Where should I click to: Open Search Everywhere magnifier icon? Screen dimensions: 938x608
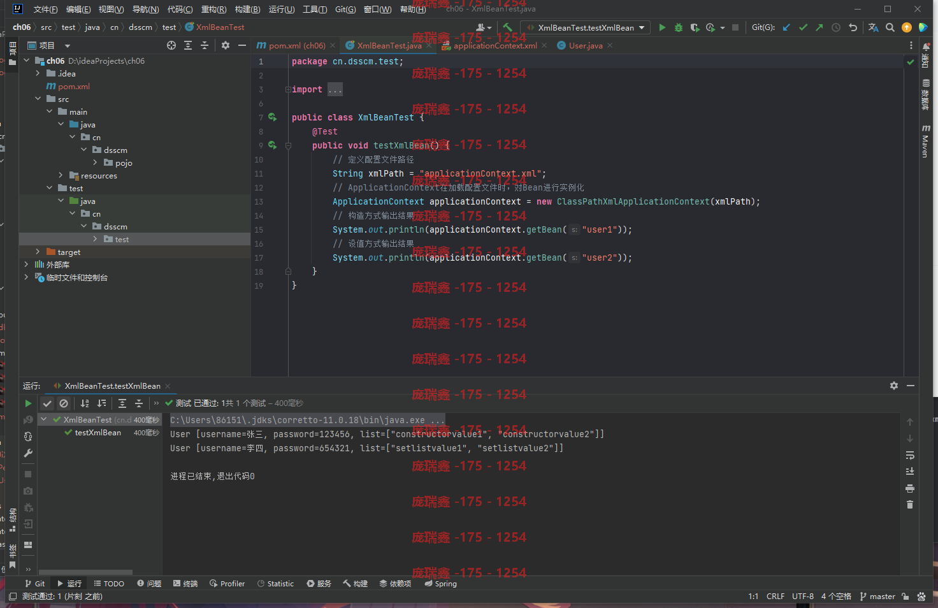tap(890, 27)
